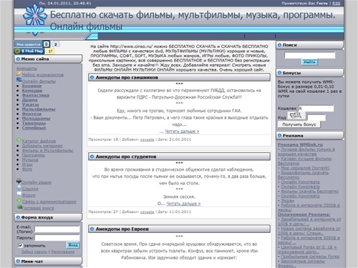Open the 'Семейные' category
The image size is (358, 268).
coord(34,128)
